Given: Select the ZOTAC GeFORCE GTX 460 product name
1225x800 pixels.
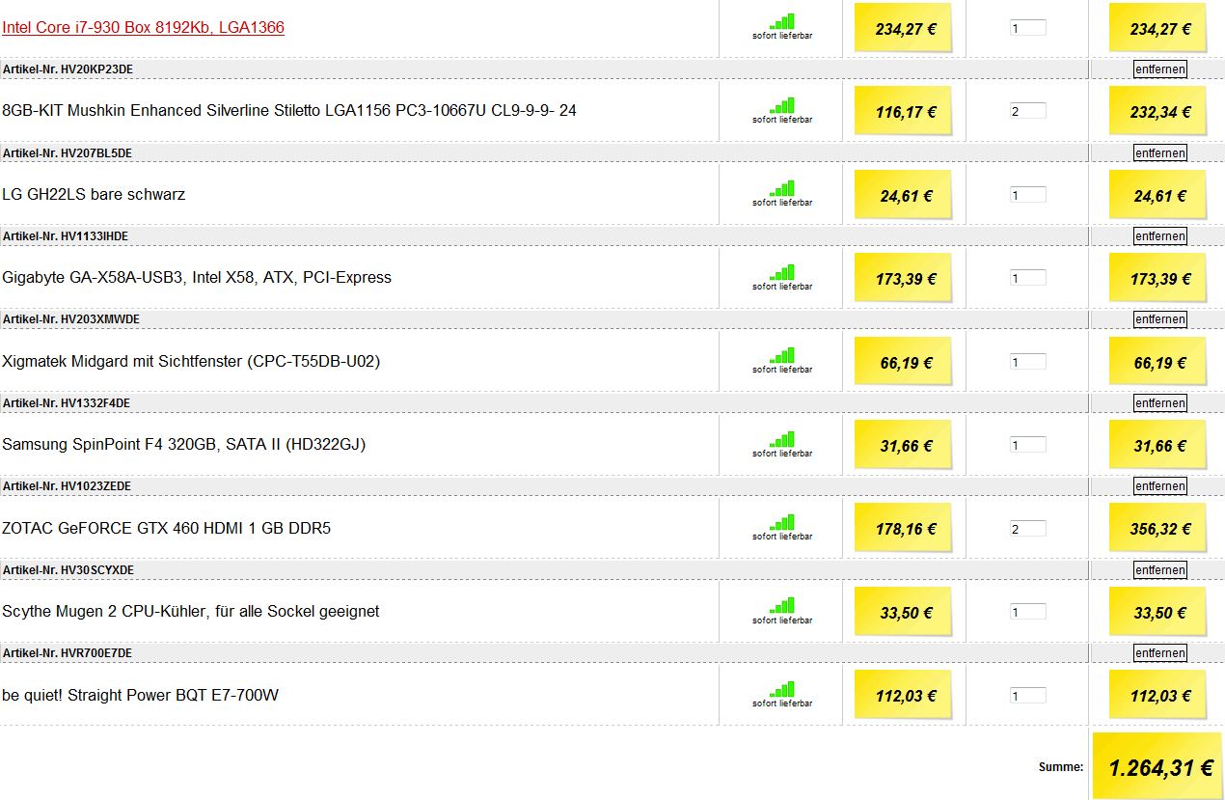Looking at the screenshot, I should [166, 528].
